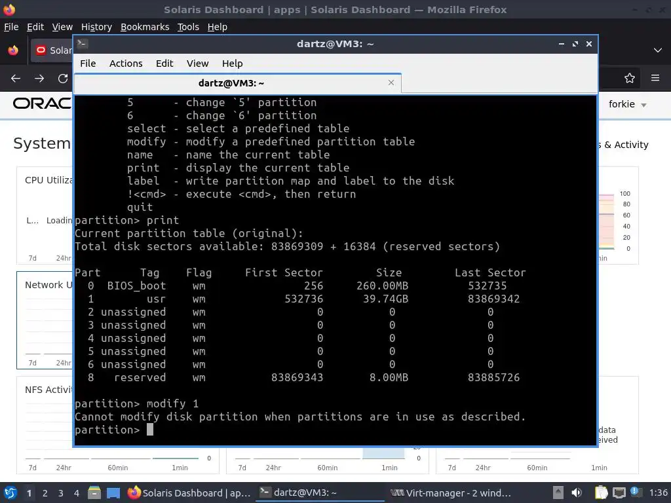Click the network connection tray icon

pos(619,493)
